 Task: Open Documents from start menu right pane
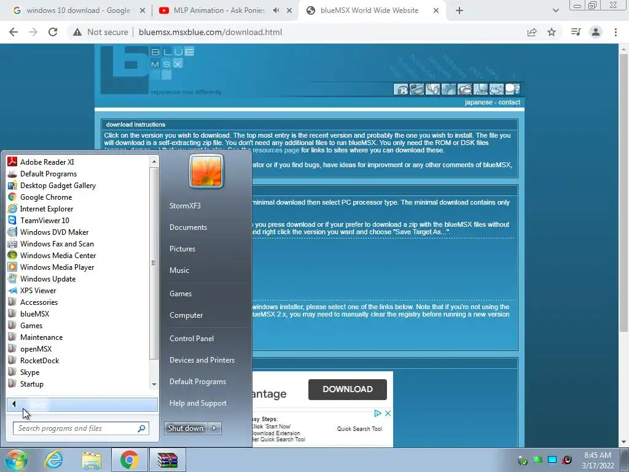click(188, 227)
